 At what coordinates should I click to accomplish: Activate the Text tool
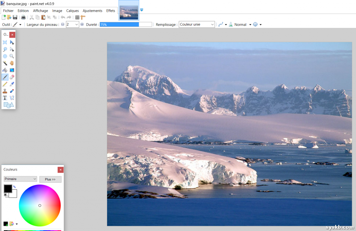point(5,98)
